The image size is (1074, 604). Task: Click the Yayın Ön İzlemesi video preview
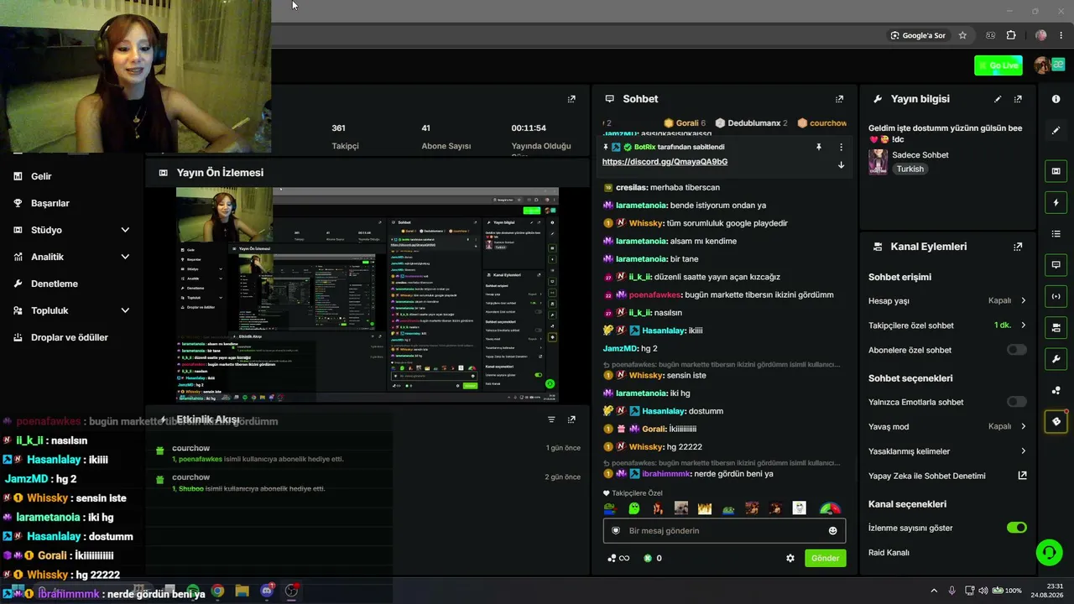[368, 294]
